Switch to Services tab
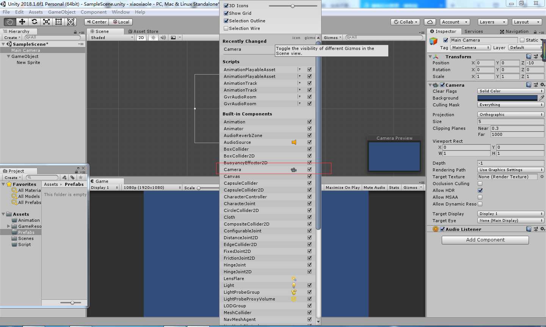 (x=474, y=31)
